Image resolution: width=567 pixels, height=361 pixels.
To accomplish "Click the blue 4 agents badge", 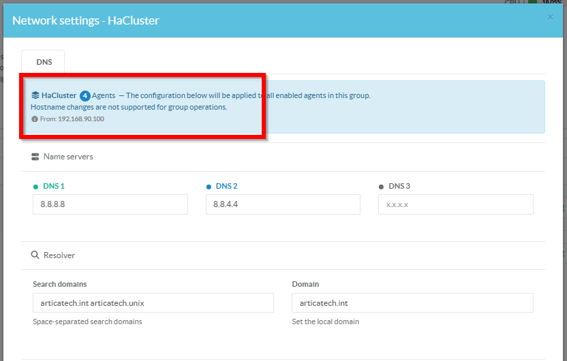I will (x=85, y=95).
